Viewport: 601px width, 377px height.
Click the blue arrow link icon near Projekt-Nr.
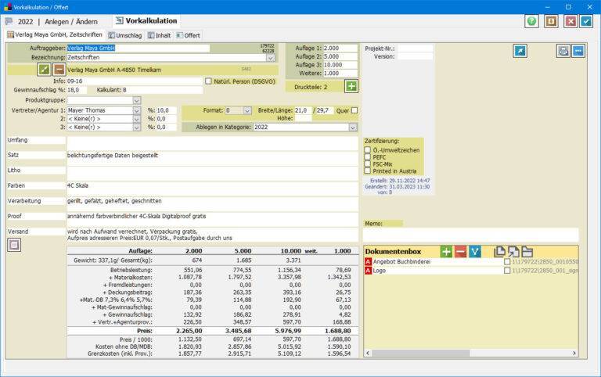(520, 51)
